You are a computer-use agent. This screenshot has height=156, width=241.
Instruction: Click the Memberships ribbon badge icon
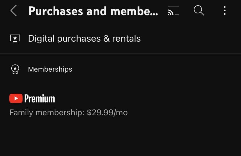click(x=15, y=69)
